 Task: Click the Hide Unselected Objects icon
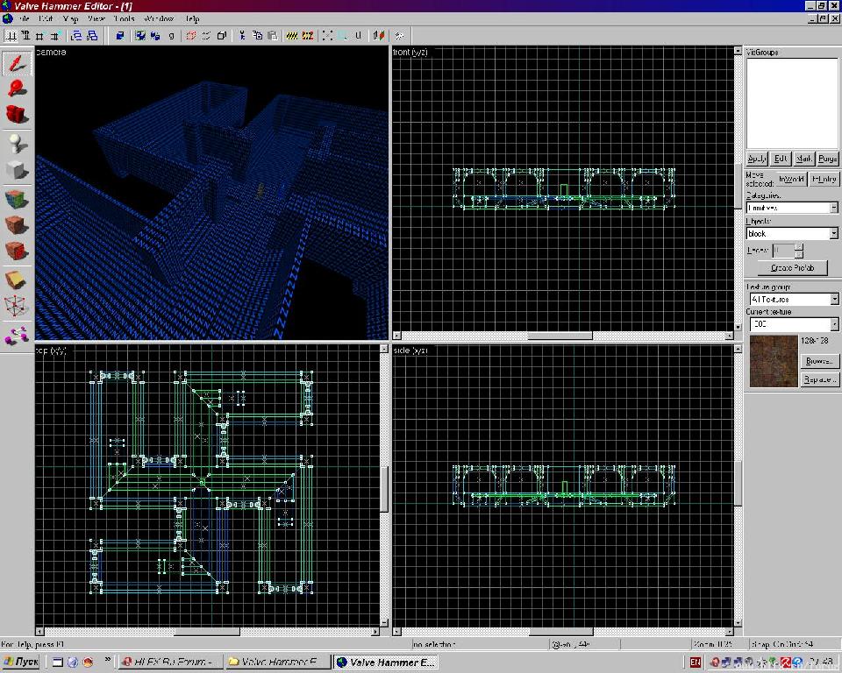pyautogui.click(x=205, y=36)
